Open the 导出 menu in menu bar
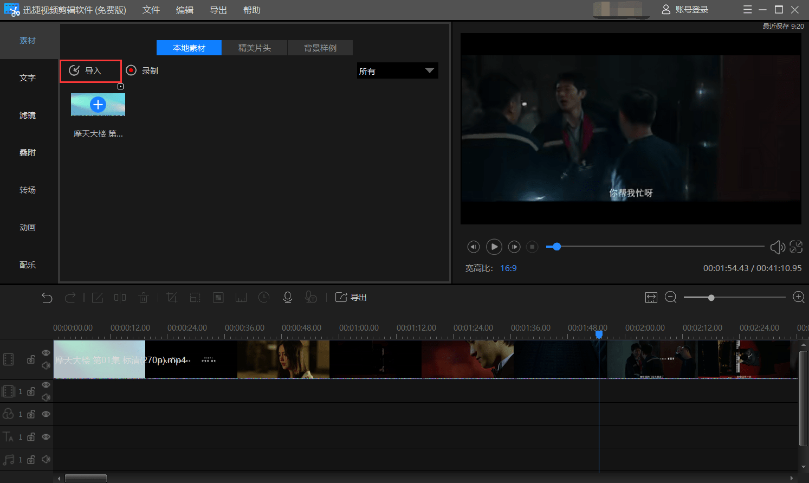Viewport: 809px width, 483px height. [218, 10]
